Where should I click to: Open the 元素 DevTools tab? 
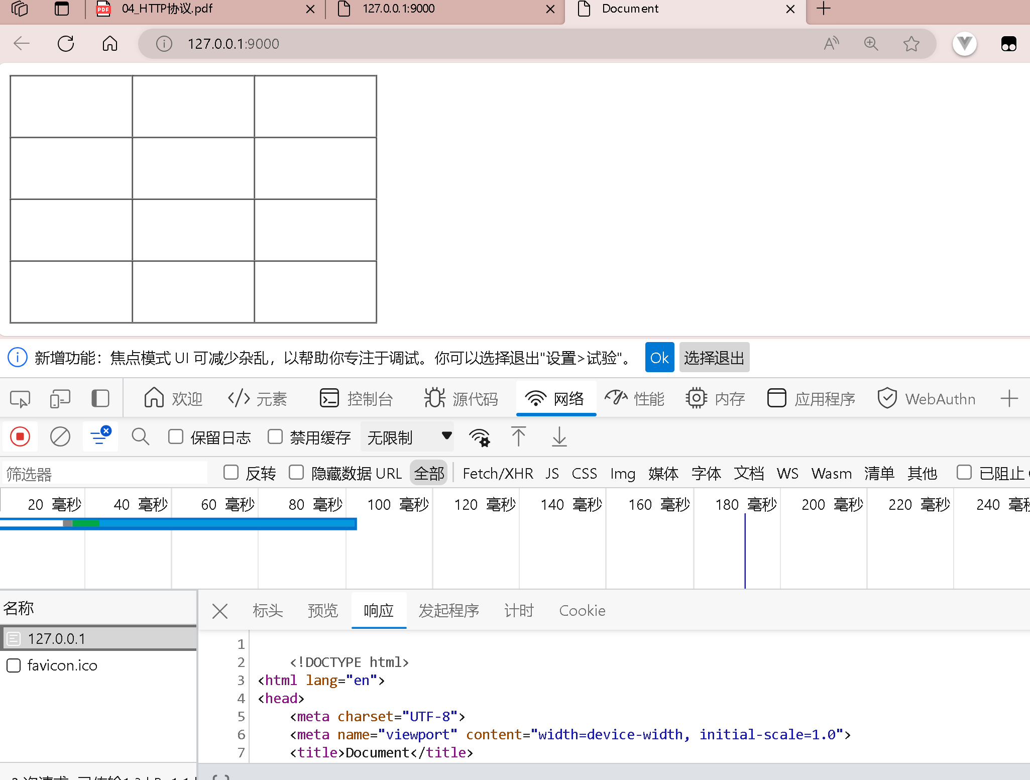[257, 399]
